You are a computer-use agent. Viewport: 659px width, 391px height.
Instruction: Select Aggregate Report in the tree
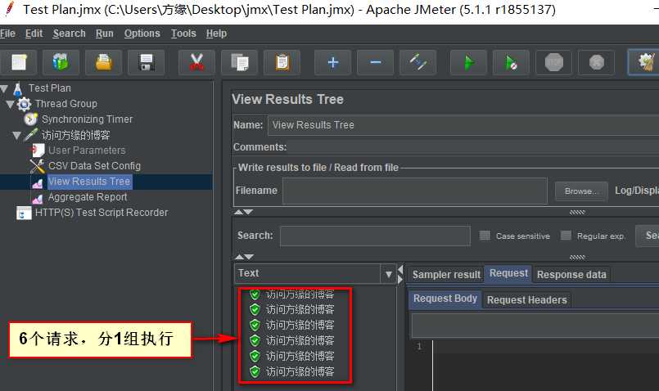coord(88,197)
